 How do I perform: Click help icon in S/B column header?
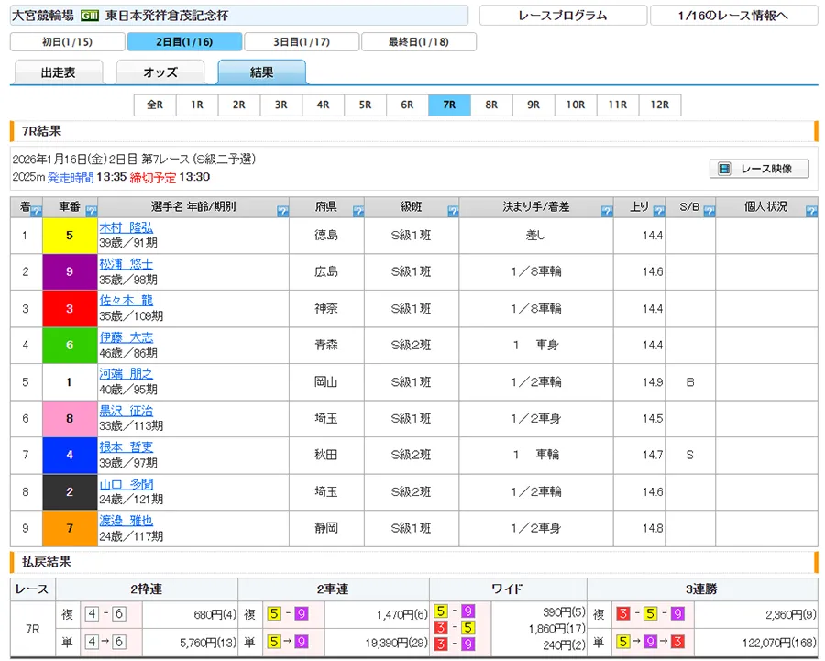pos(708,212)
